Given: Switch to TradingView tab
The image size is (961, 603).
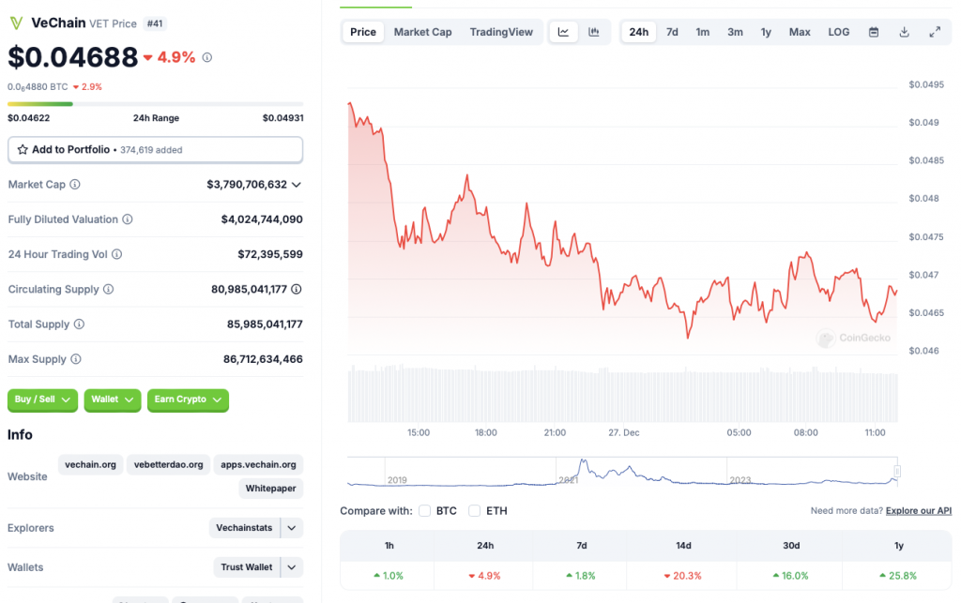Looking at the screenshot, I should point(501,32).
